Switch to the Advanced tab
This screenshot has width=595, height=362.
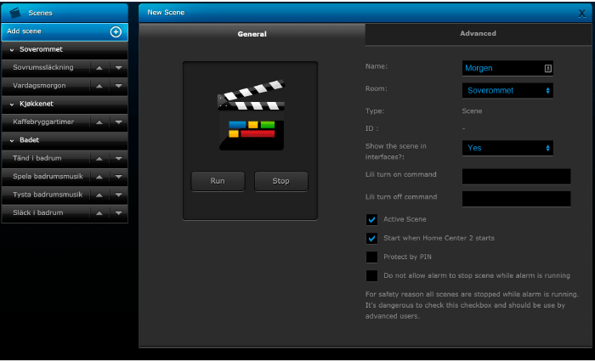click(478, 34)
